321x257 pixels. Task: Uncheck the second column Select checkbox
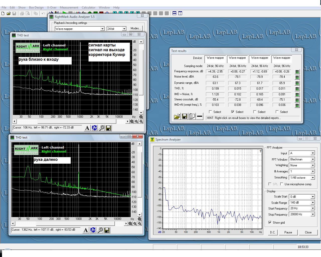click(x=233, y=112)
